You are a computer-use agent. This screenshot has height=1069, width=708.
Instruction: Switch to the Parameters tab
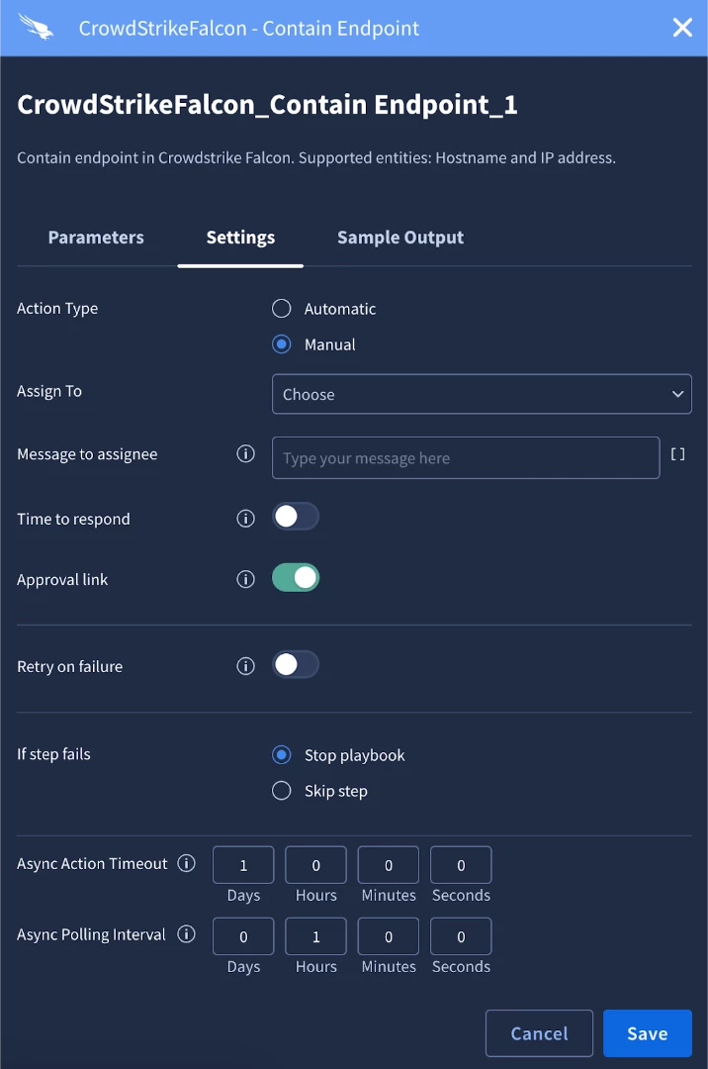tap(96, 238)
